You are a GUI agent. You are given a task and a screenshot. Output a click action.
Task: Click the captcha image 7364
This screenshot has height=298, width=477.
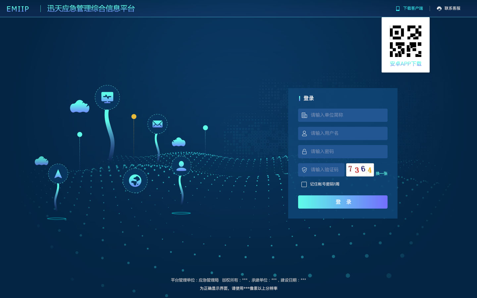[x=360, y=170]
